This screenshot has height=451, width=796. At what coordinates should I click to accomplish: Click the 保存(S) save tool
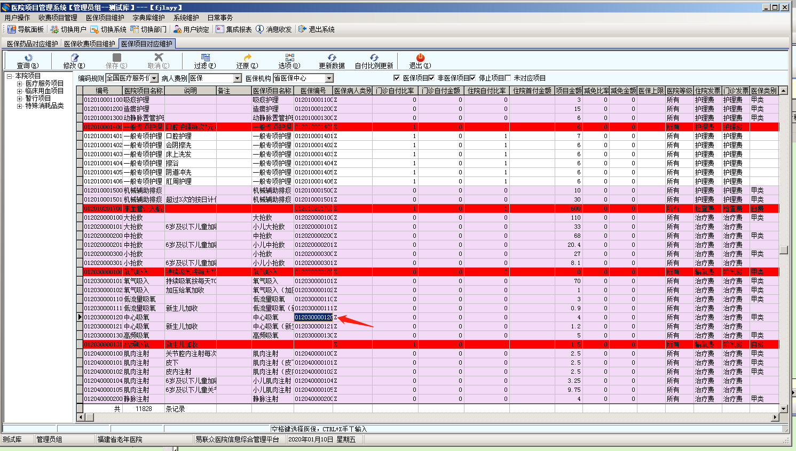click(116, 61)
